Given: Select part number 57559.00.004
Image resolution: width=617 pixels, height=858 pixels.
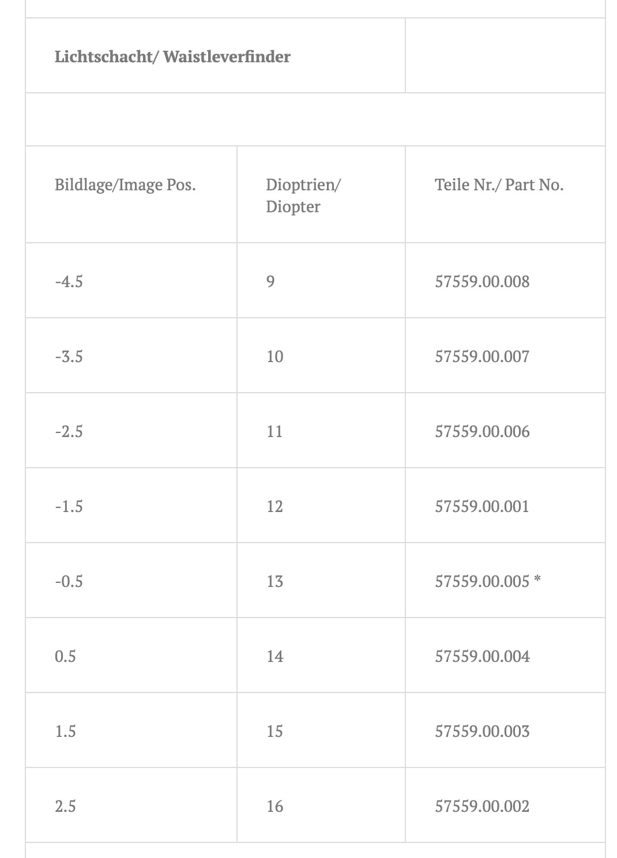Looking at the screenshot, I should pos(482,656).
